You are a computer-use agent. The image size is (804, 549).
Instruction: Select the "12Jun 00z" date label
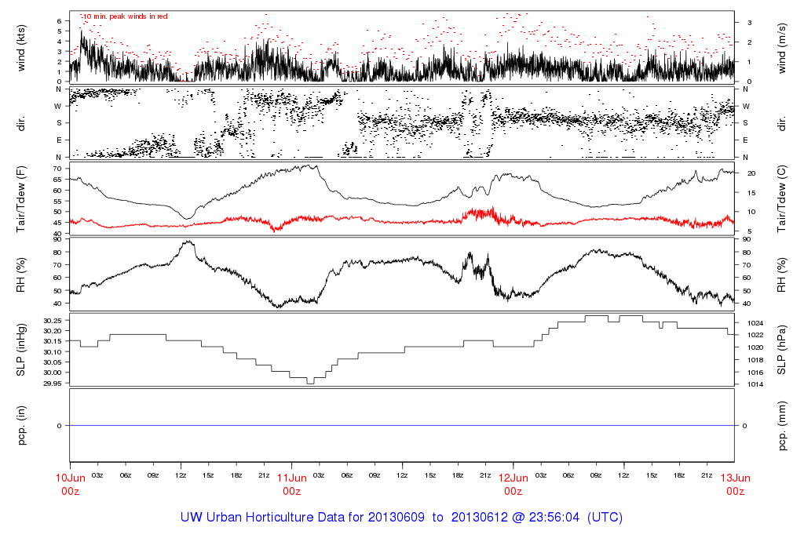click(x=513, y=485)
